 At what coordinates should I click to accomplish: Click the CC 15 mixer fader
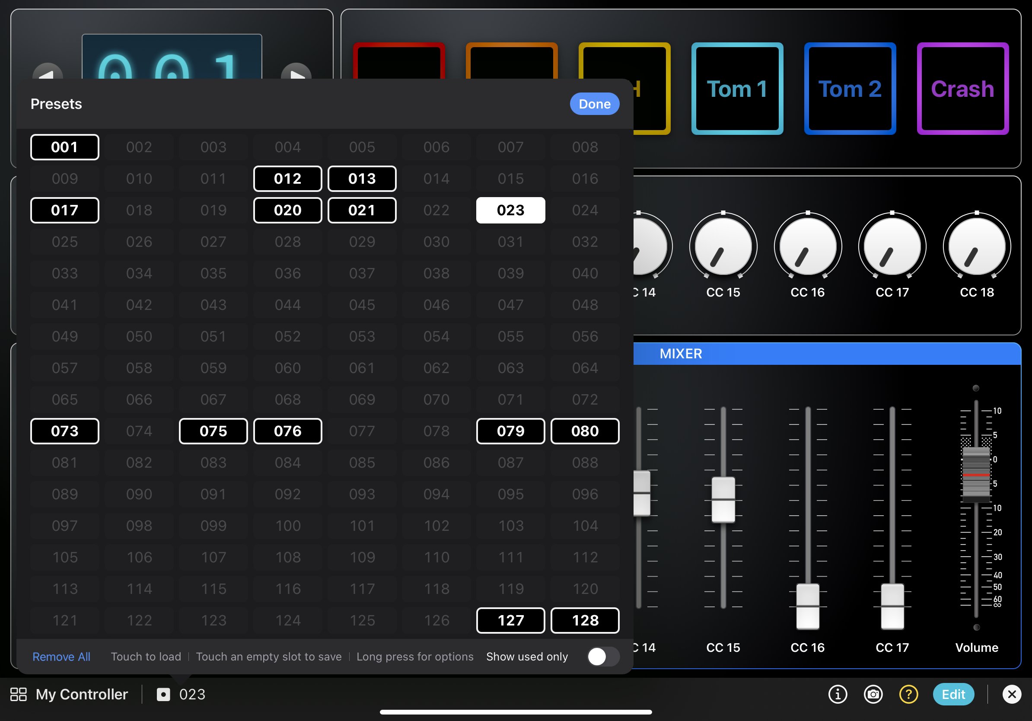point(723,500)
